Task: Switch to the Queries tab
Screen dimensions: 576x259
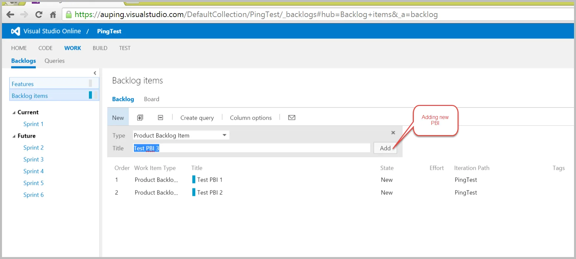Action: pos(54,61)
